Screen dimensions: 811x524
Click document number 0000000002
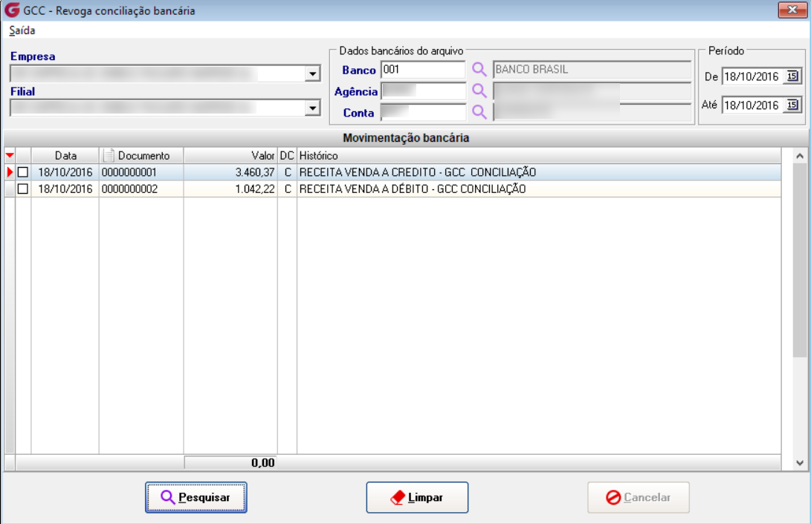pos(129,189)
